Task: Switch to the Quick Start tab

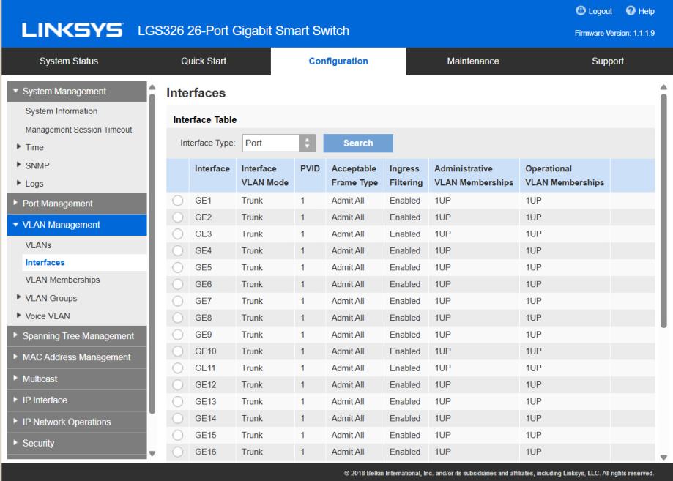Action: [204, 61]
